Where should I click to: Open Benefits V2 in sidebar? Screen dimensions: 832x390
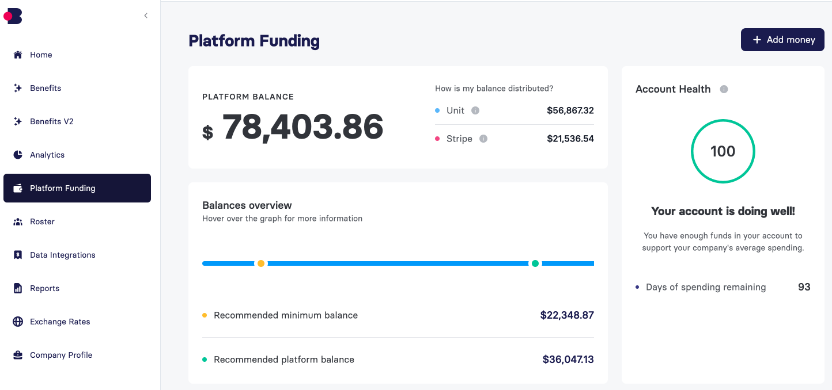pyautogui.click(x=77, y=121)
